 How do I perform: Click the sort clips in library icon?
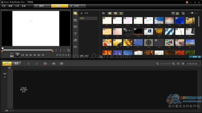pos(183,13)
